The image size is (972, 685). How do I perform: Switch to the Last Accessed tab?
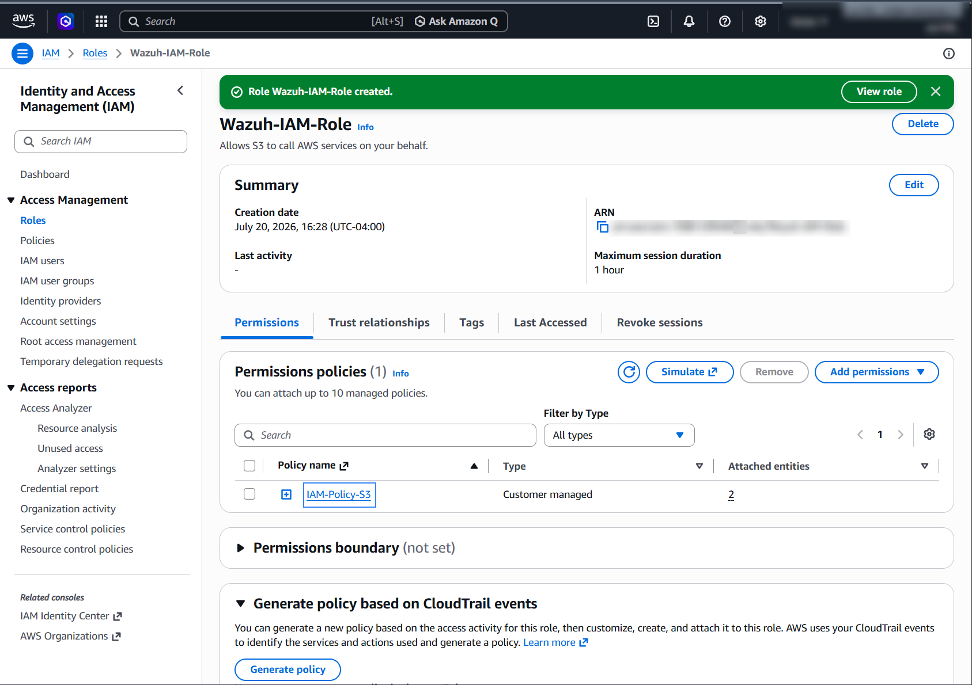click(x=550, y=323)
